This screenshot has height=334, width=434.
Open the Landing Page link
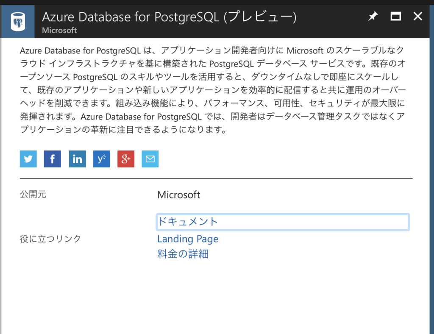coord(188,239)
